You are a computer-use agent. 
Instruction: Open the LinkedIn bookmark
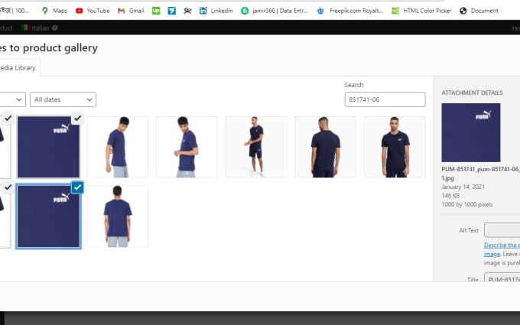pos(216,11)
